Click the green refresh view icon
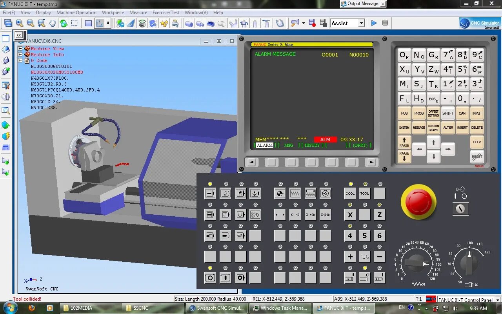Screen dimensions: 502x314 coord(64,24)
